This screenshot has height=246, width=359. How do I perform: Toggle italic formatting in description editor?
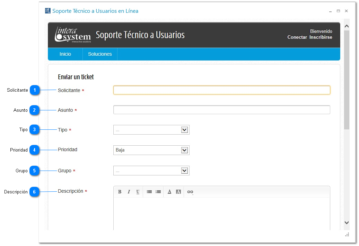[x=129, y=192]
